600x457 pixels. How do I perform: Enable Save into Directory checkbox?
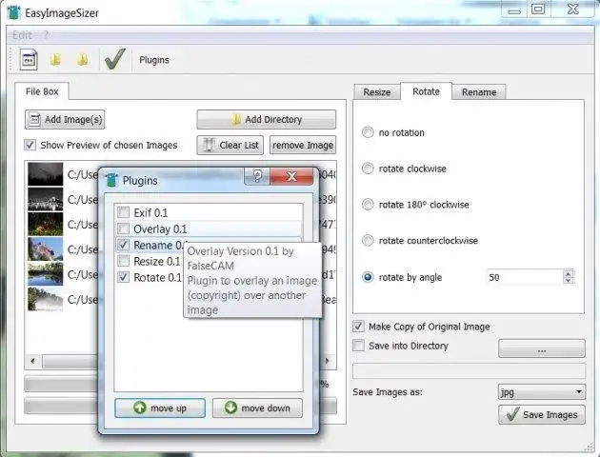coord(358,346)
